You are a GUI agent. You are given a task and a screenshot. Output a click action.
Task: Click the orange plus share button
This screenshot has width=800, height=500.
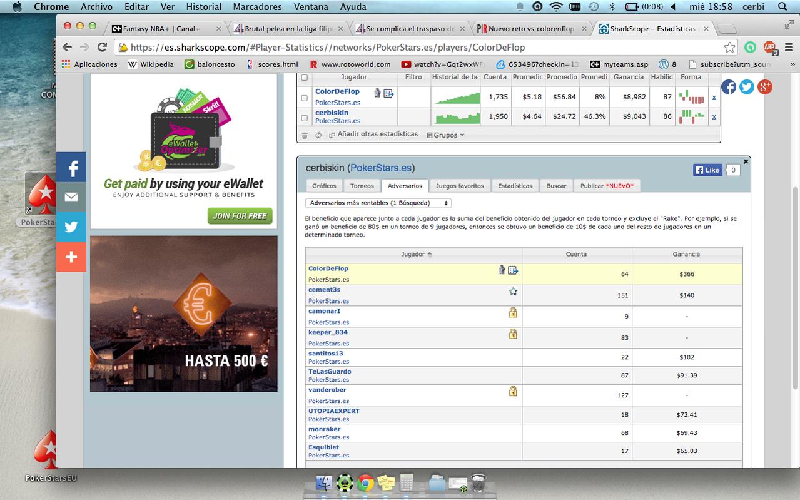tap(71, 257)
